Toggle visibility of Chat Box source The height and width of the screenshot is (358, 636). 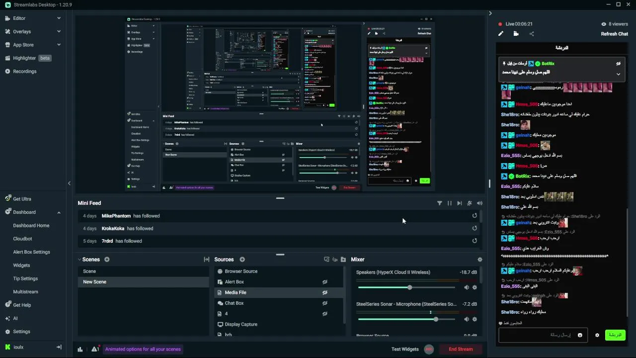[325, 303]
